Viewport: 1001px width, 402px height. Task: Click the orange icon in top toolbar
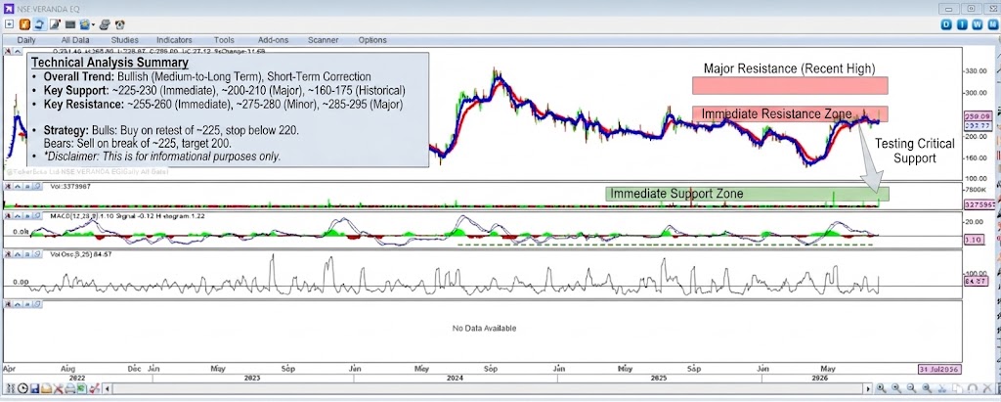(x=24, y=24)
